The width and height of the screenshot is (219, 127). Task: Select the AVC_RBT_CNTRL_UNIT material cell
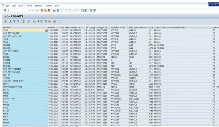[25, 81]
